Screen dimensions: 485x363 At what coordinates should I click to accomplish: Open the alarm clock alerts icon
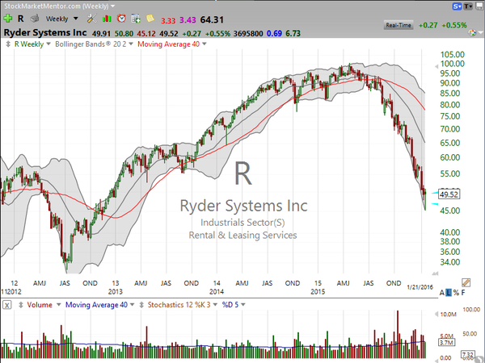(x=121, y=19)
